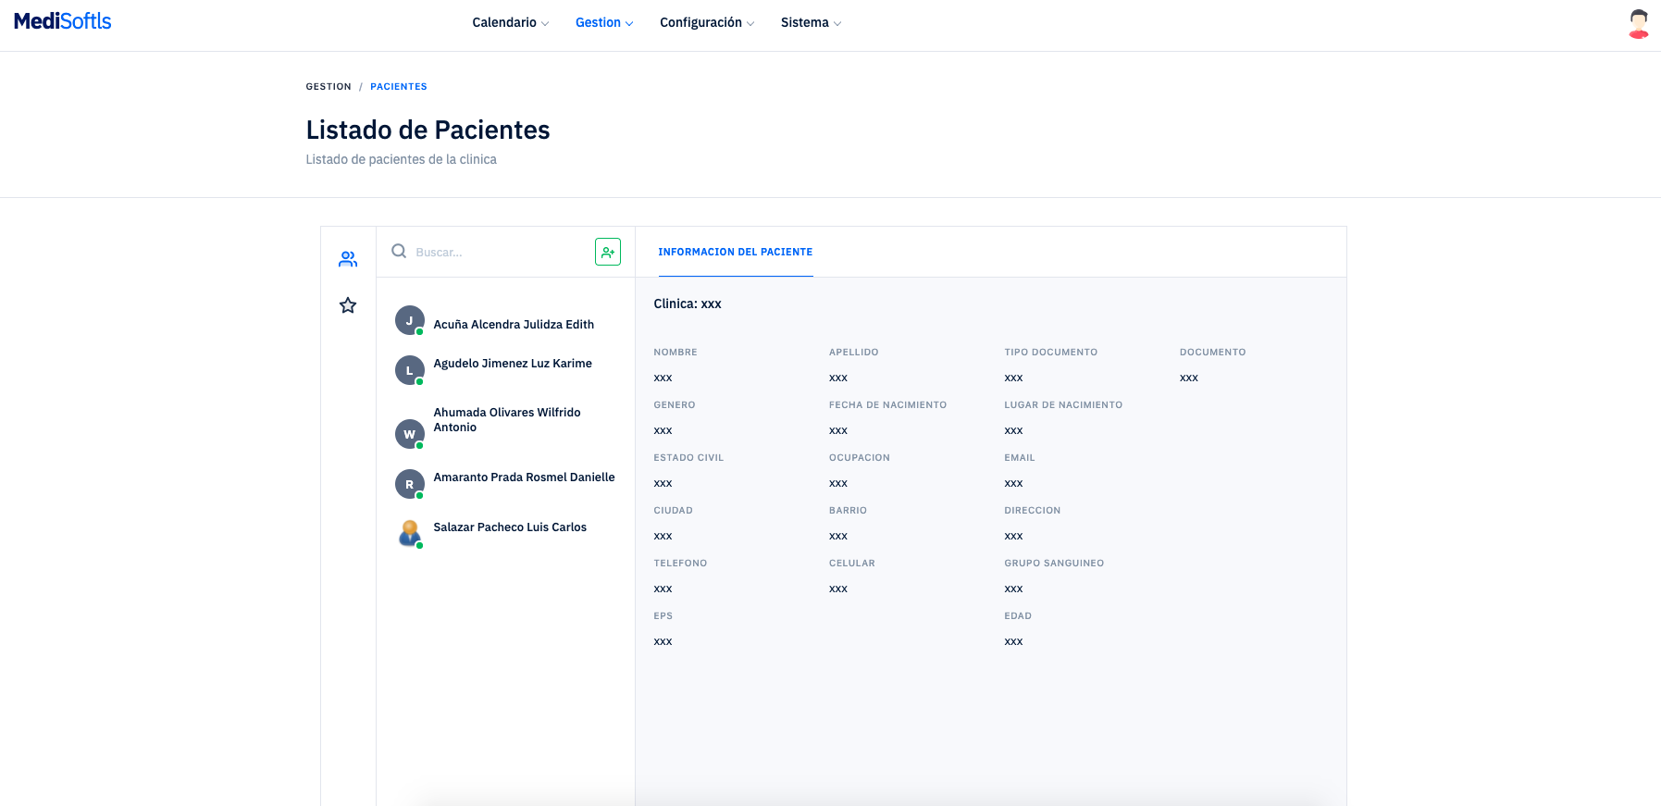Open patient Amaranto Prada Rosmel Danielle

click(524, 477)
